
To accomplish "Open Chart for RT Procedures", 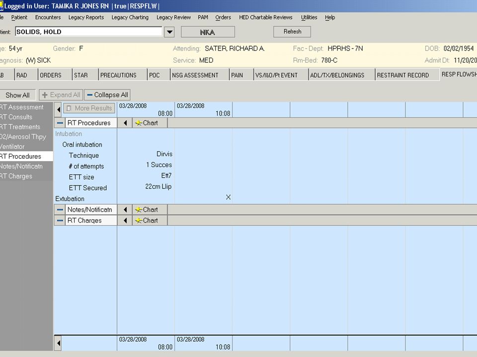I will click(150, 123).
